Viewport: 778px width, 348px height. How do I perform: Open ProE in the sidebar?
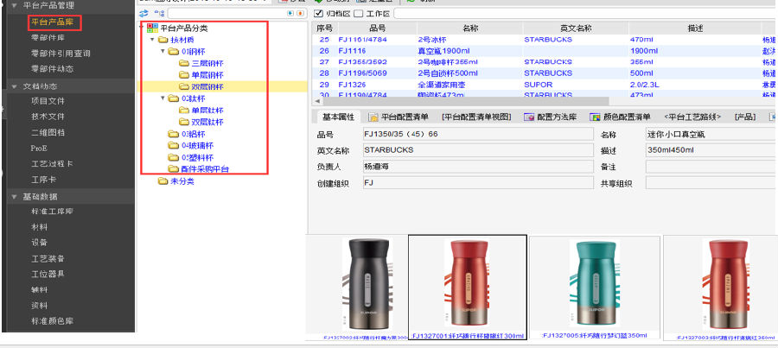point(39,149)
